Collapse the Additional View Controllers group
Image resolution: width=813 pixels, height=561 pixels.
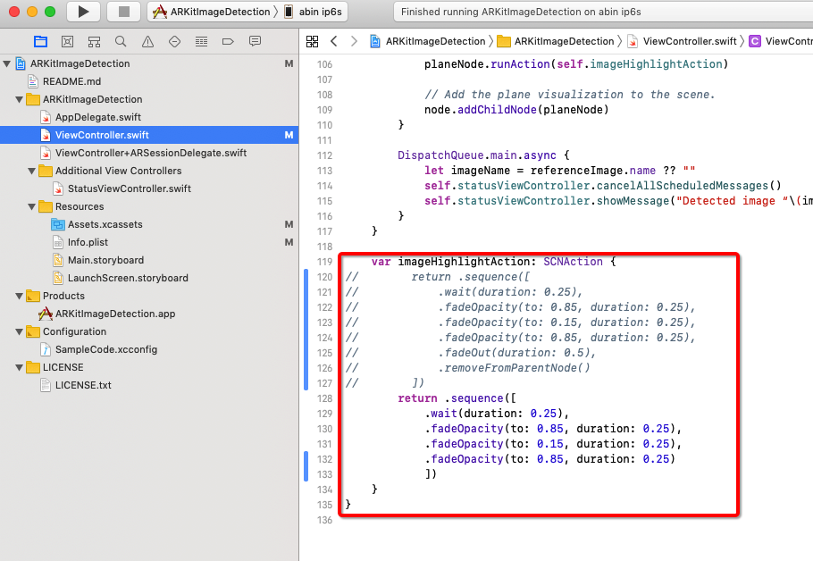pos(33,171)
